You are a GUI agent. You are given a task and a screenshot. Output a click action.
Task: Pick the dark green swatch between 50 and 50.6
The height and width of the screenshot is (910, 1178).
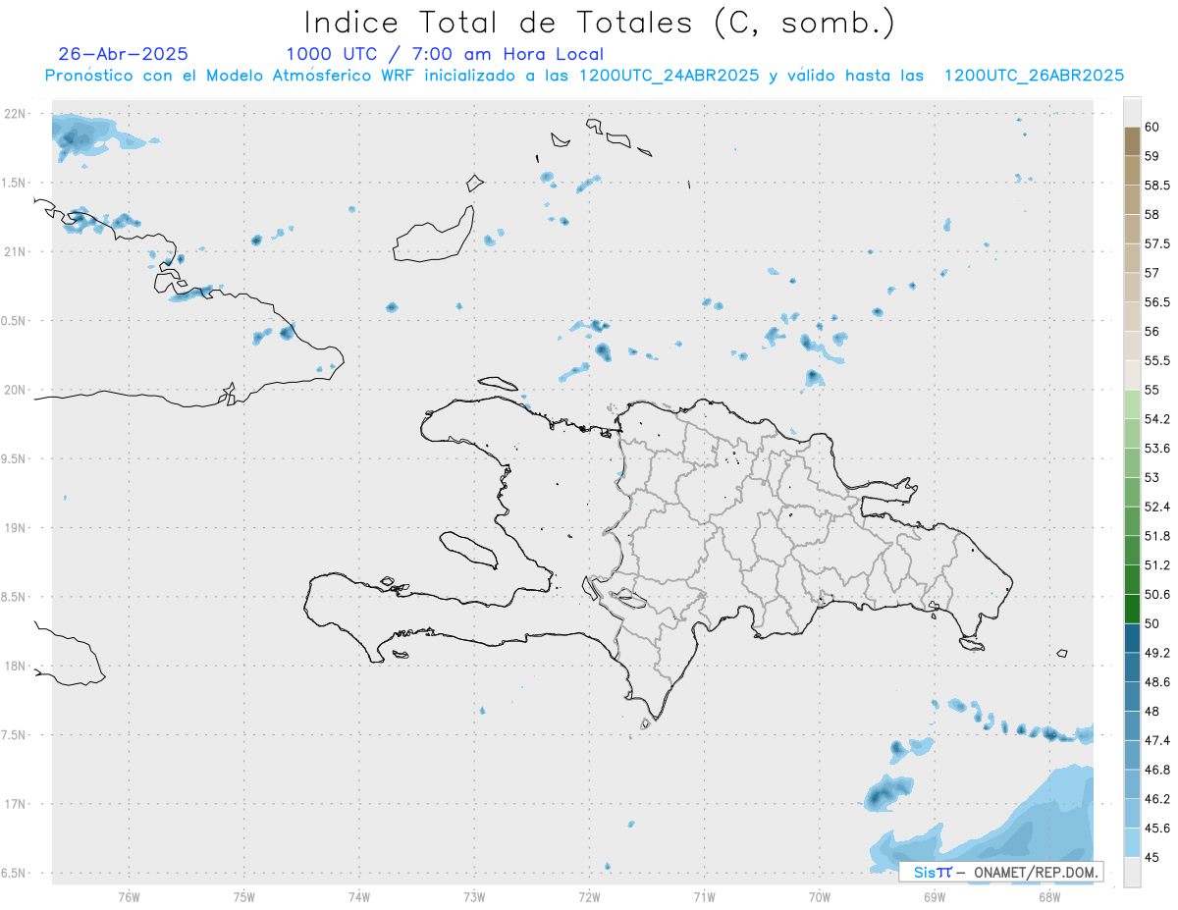point(1132,609)
